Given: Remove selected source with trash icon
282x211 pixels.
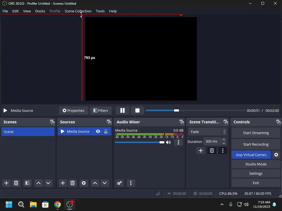Looking at the screenshot, I should (72, 183).
